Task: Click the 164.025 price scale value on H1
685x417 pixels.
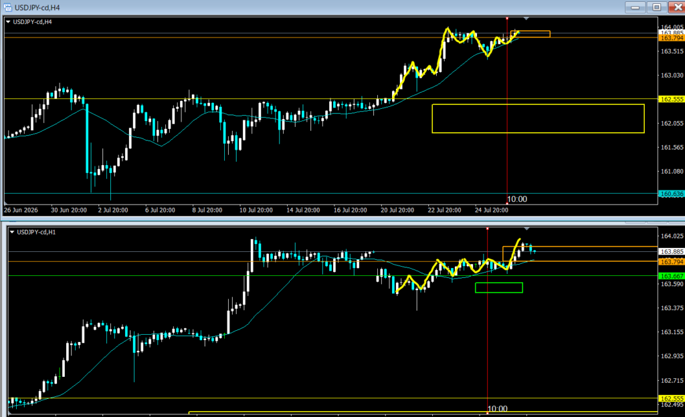Action: coord(672,236)
